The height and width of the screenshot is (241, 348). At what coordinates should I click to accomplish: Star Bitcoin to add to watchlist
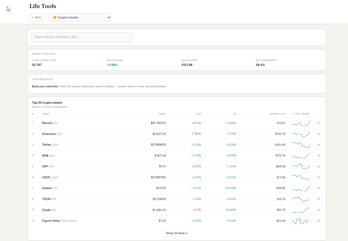coord(319,123)
